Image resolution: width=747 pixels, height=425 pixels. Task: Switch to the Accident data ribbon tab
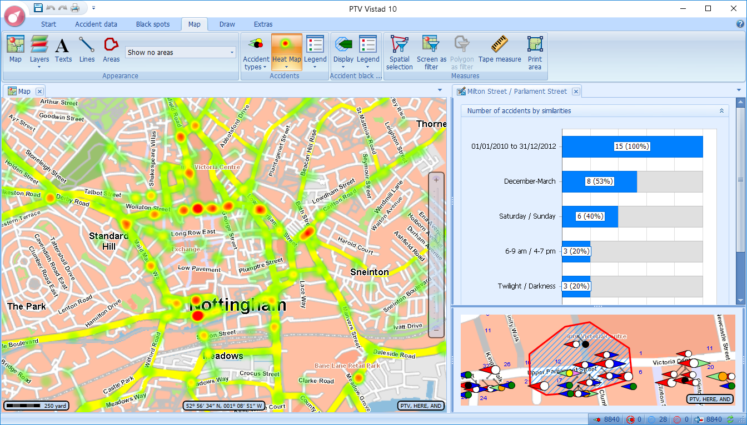pyautogui.click(x=96, y=24)
